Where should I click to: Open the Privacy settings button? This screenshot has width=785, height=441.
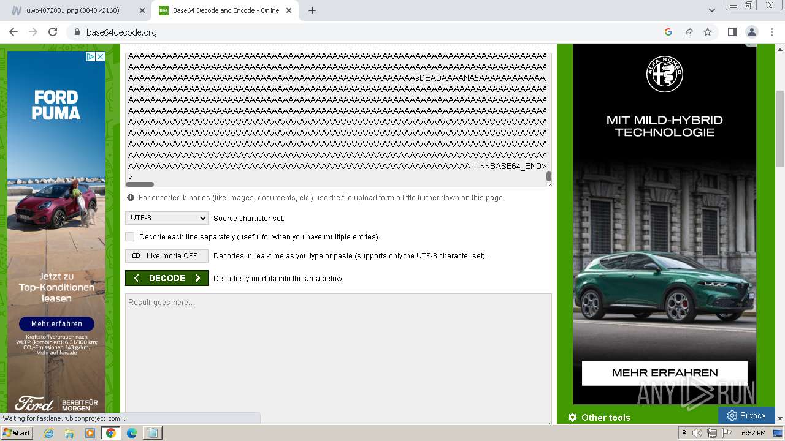tap(746, 415)
